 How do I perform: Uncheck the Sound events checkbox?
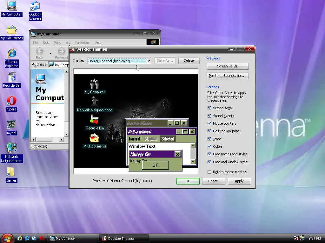[209, 115]
